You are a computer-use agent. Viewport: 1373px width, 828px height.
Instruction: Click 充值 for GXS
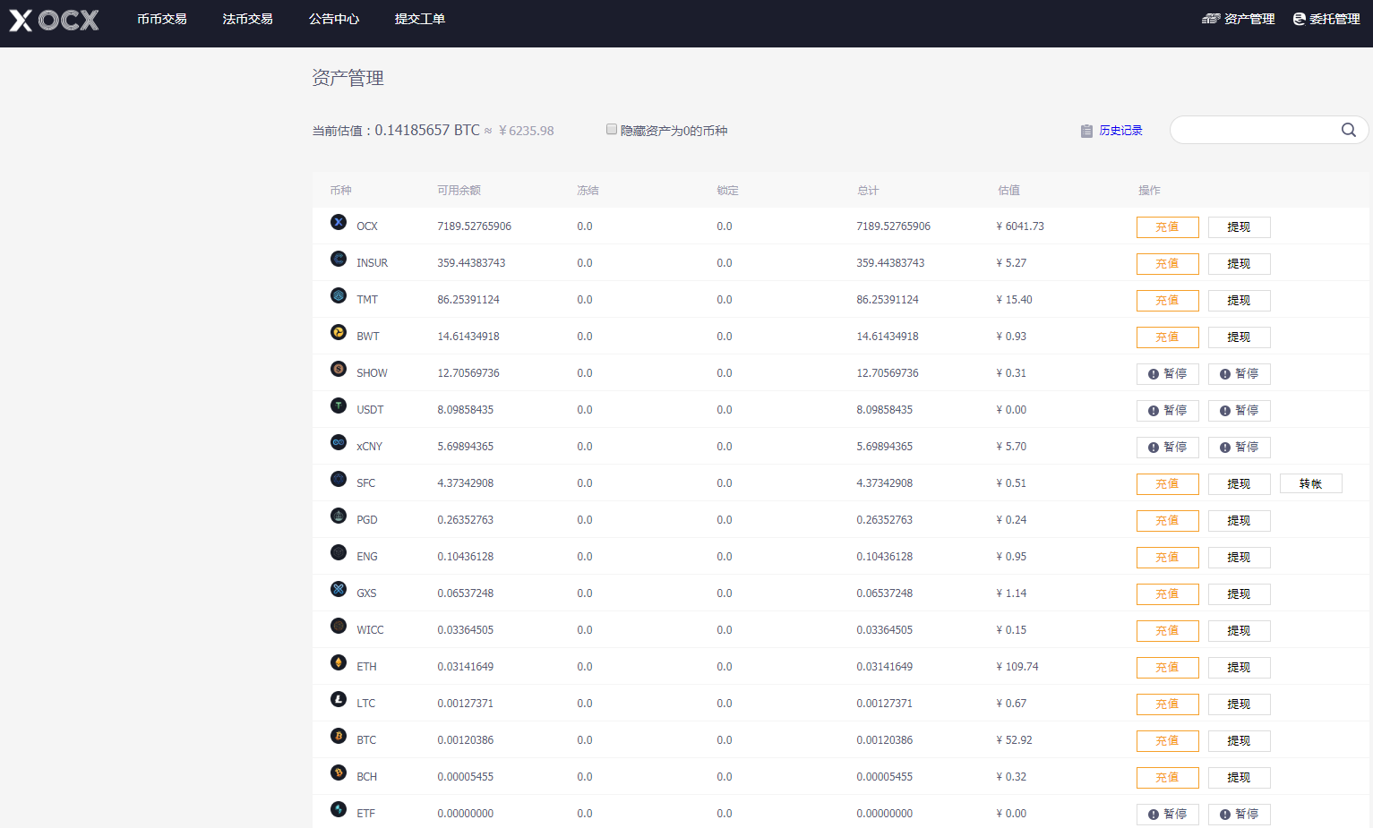1168,594
